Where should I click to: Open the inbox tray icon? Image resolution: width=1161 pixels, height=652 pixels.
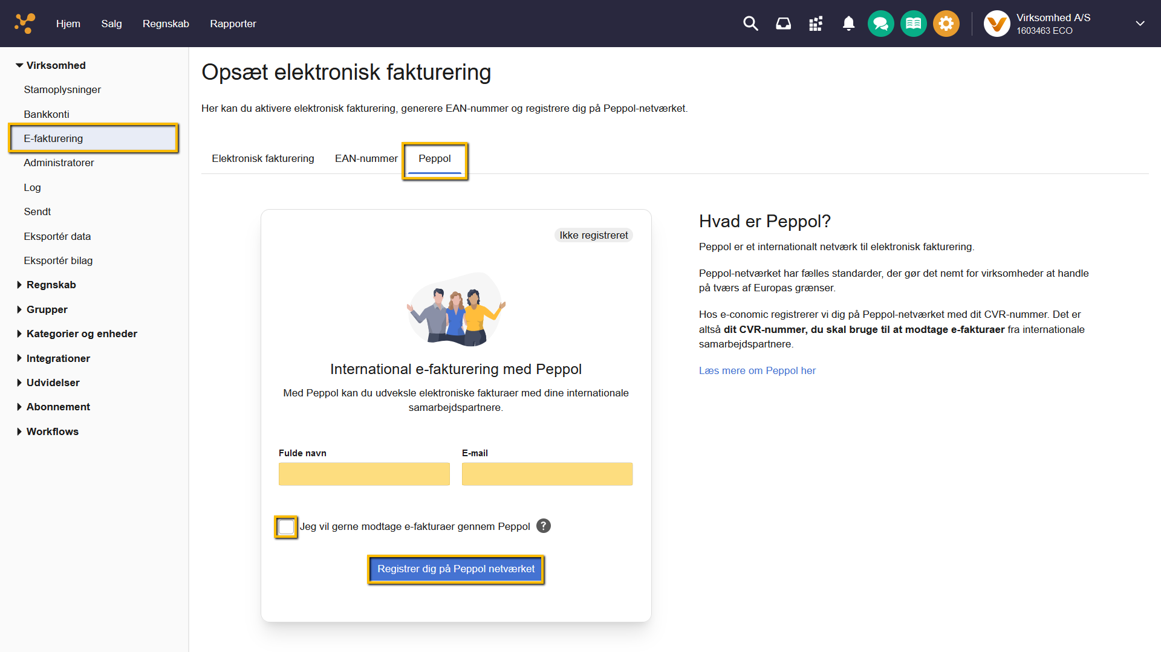click(782, 23)
